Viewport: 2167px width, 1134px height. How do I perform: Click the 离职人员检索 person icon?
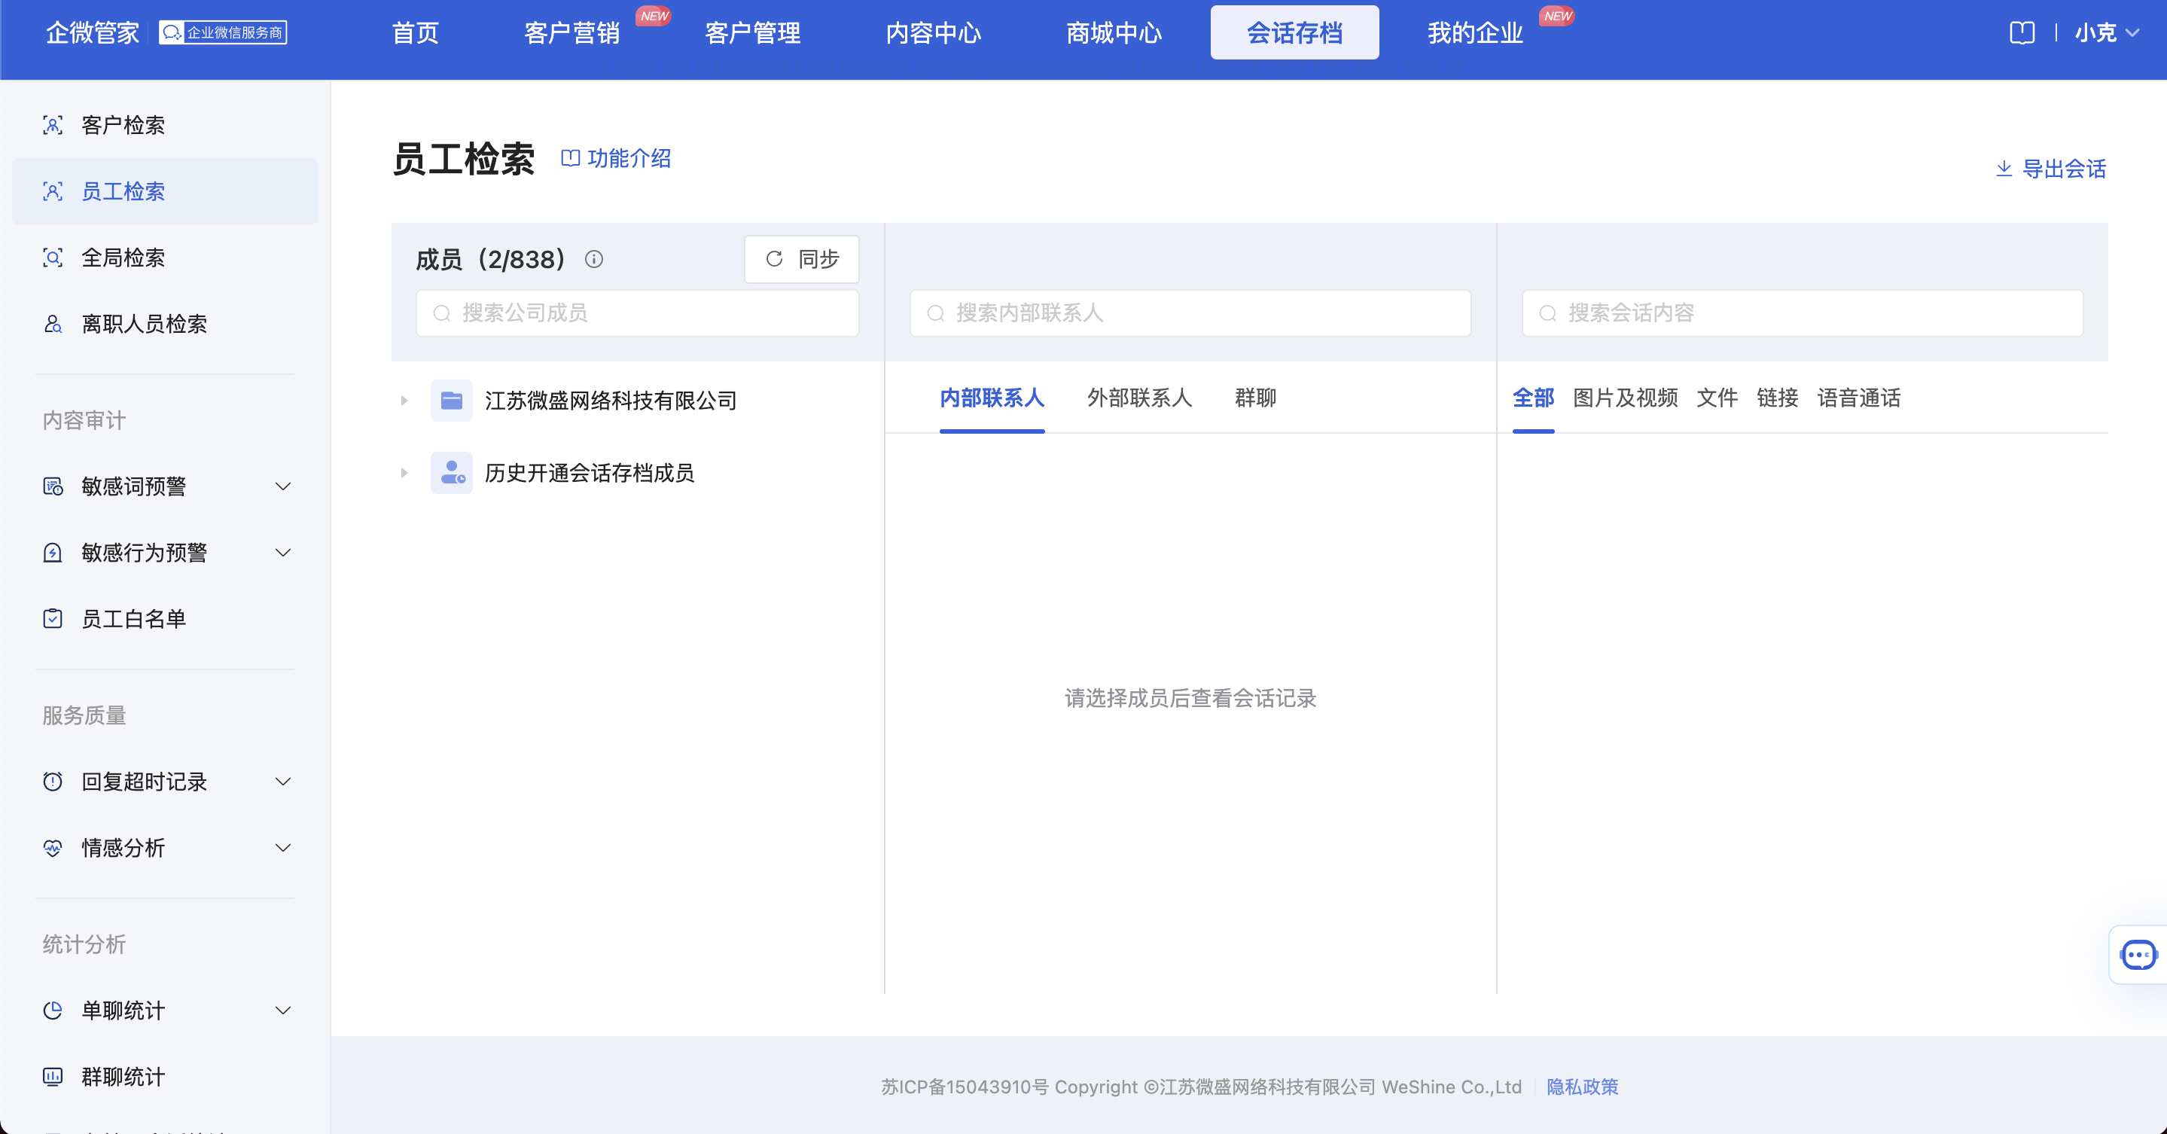(53, 324)
